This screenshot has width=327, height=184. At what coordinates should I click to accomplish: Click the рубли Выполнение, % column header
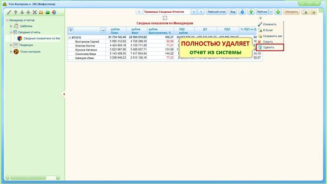click(x=160, y=31)
